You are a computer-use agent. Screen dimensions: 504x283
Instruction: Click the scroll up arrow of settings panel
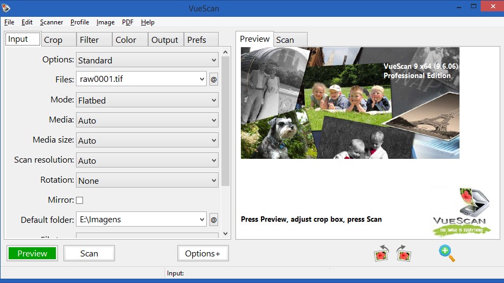tap(225, 52)
